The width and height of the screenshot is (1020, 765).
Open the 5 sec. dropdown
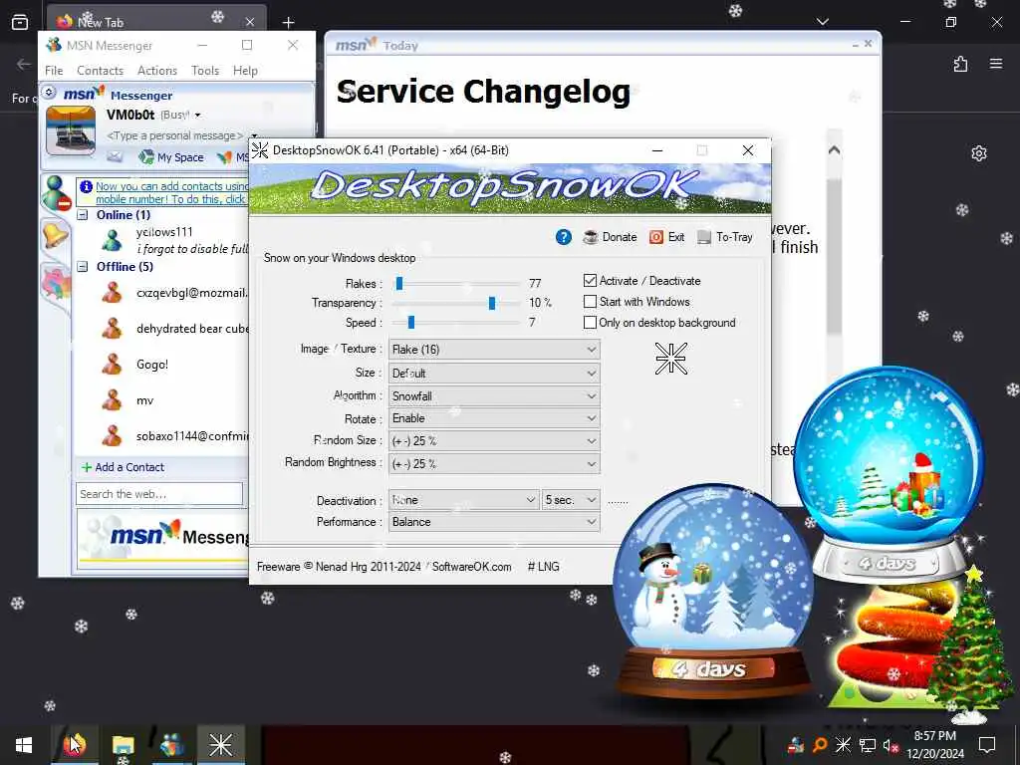571,500
